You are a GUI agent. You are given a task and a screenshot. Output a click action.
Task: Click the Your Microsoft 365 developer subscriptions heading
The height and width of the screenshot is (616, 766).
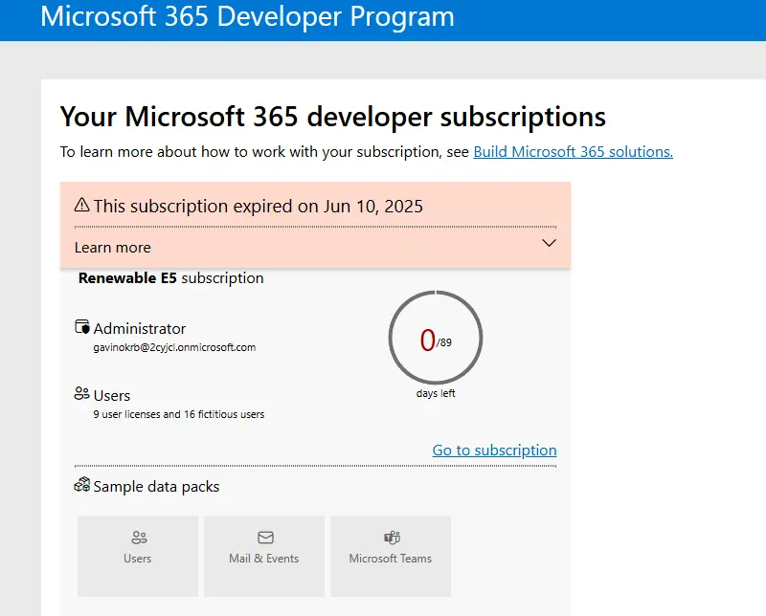[x=332, y=117]
